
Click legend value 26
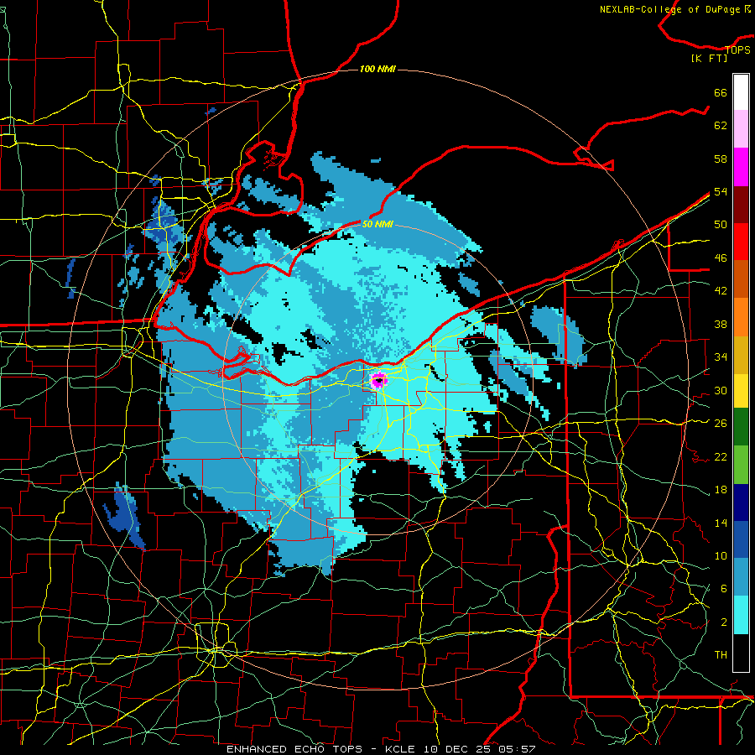[x=721, y=424]
